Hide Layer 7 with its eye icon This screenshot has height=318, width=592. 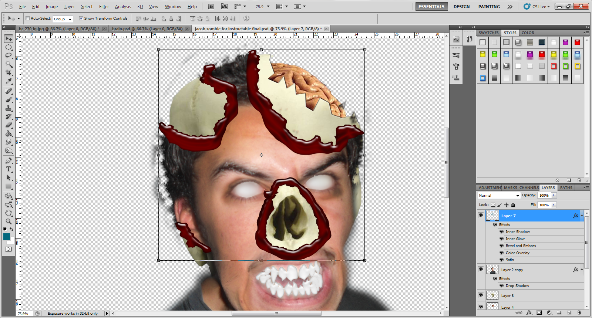pyautogui.click(x=481, y=215)
